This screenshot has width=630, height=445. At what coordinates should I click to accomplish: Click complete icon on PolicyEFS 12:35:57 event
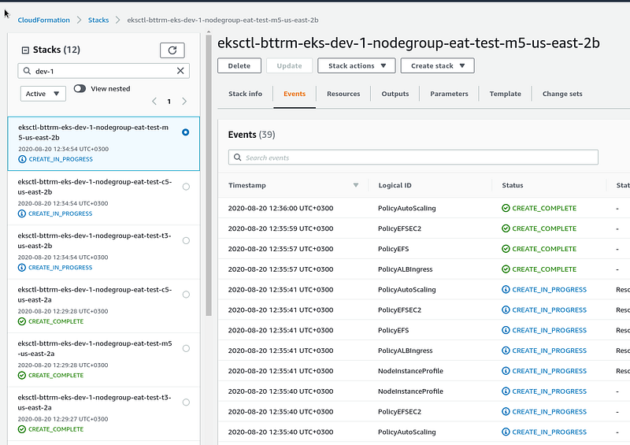(x=506, y=249)
